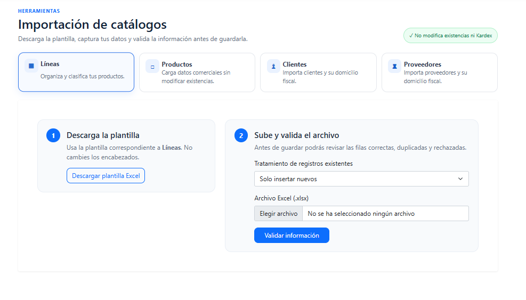
Task: Click Validar información button
Action: tap(292, 235)
